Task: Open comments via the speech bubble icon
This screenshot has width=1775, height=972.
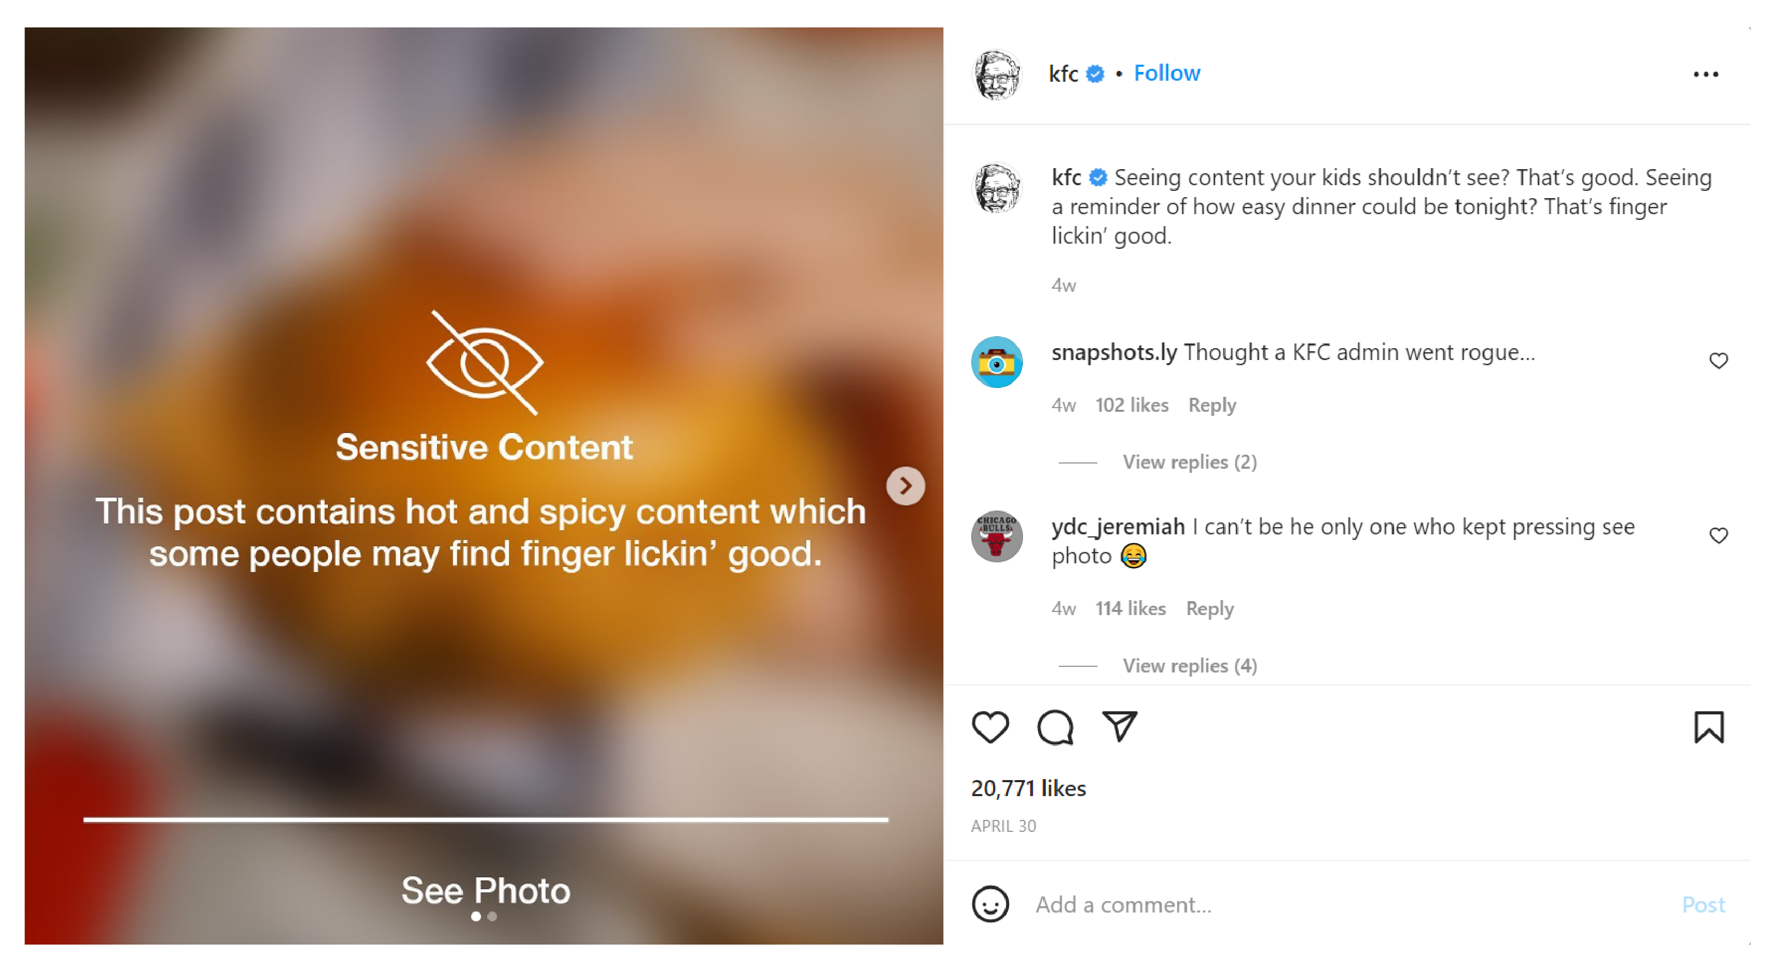Action: 1055,727
